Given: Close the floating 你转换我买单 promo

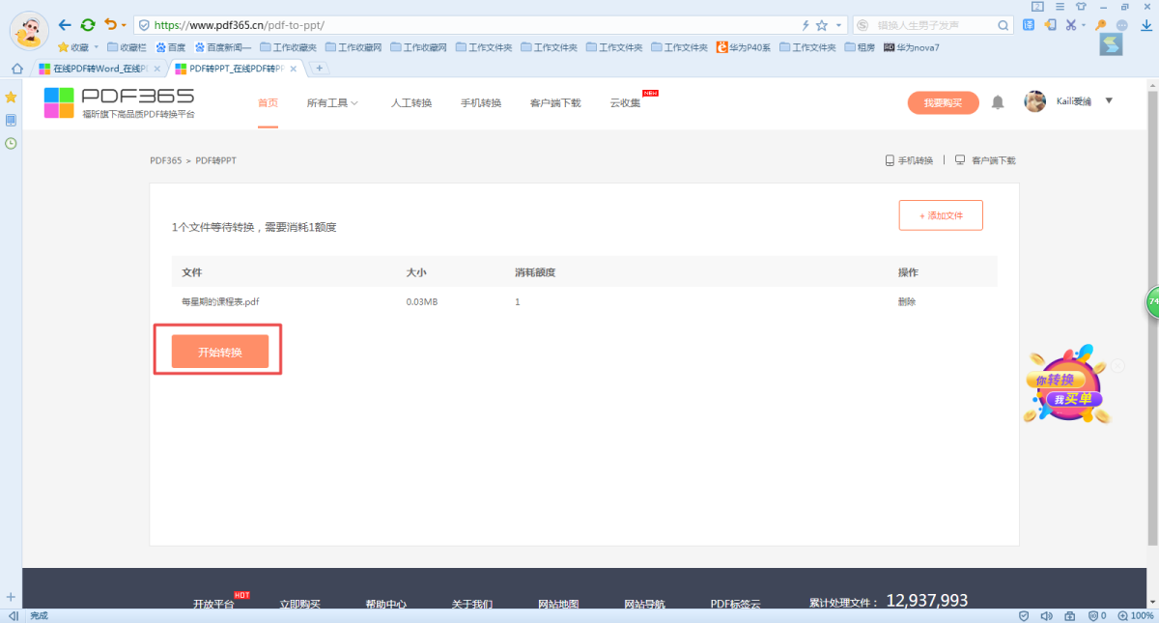Looking at the screenshot, I should click(1117, 366).
